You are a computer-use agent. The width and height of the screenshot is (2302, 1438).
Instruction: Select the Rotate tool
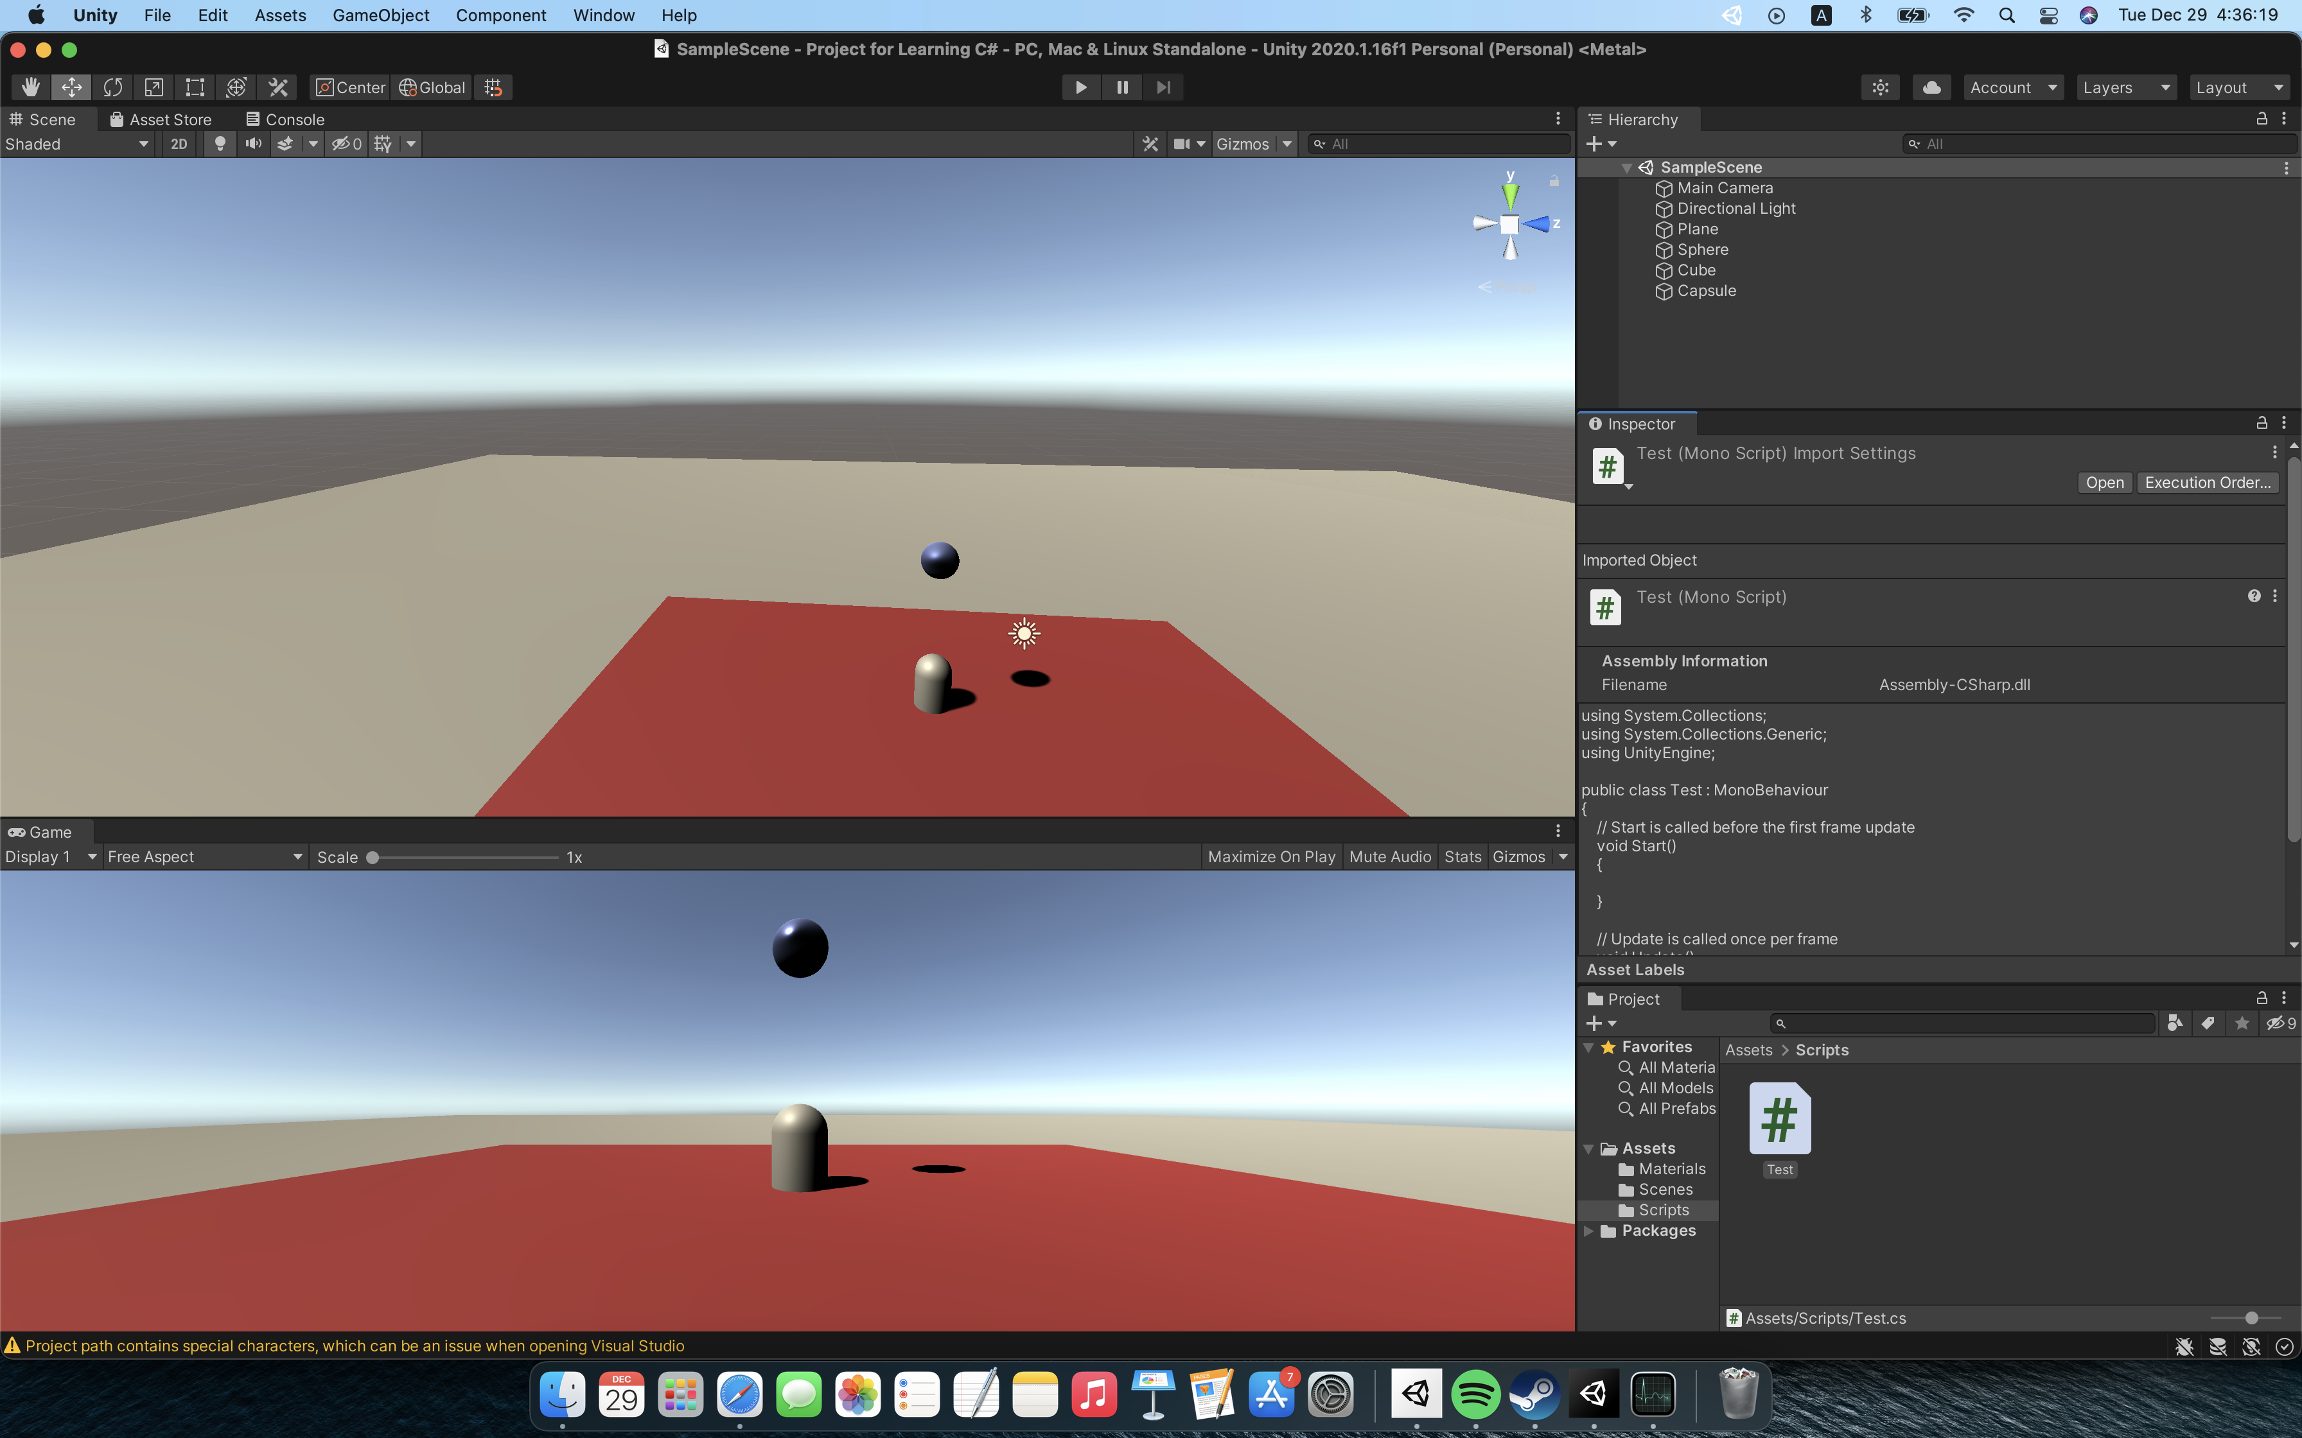point(112,87)
